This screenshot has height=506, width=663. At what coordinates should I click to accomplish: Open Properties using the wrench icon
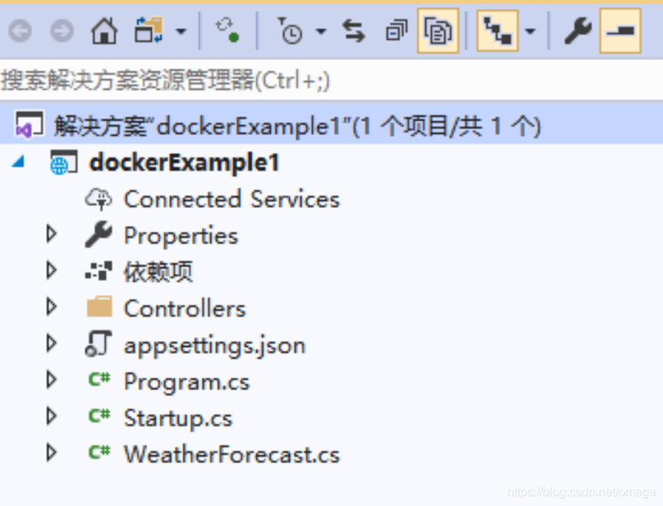[577, 31]
